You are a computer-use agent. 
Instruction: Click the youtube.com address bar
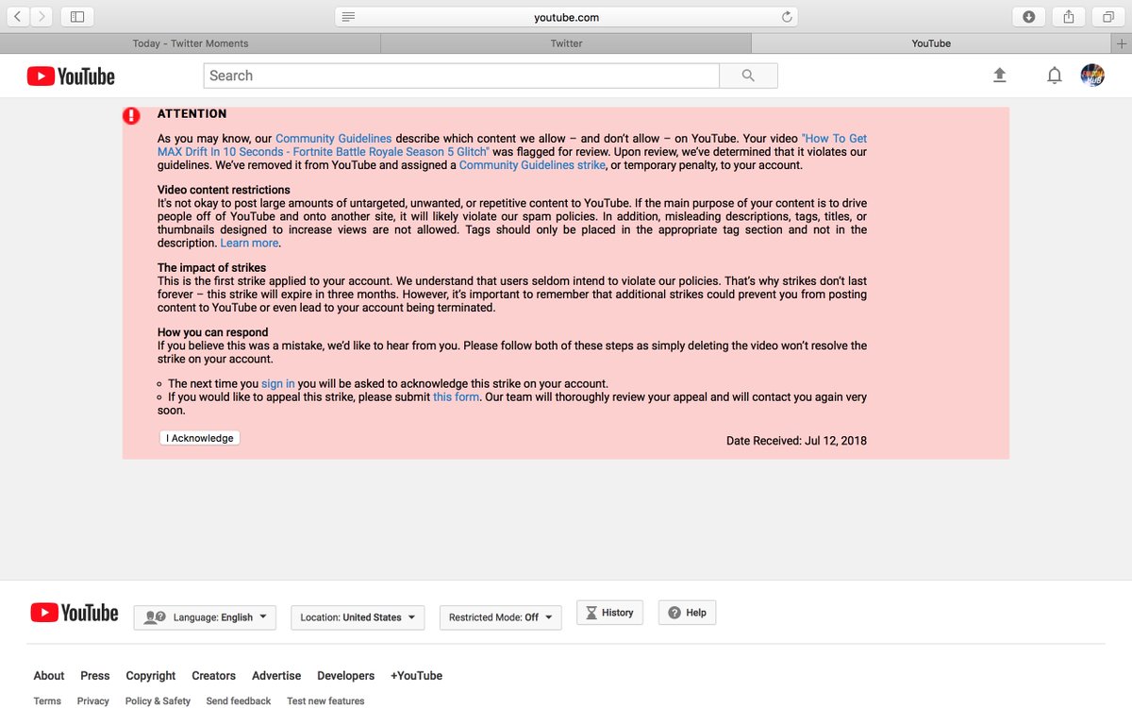click(566, 17)
